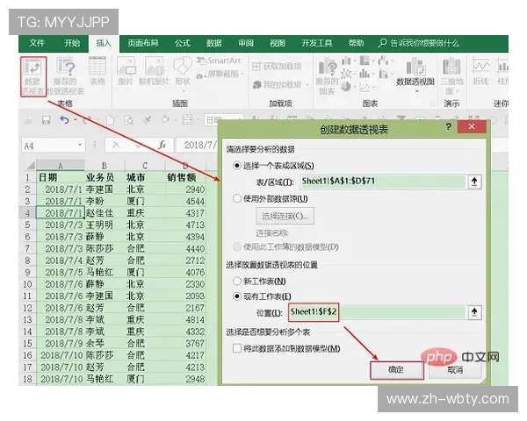Switch to the 视图 view tab

(x=278, y=43)
